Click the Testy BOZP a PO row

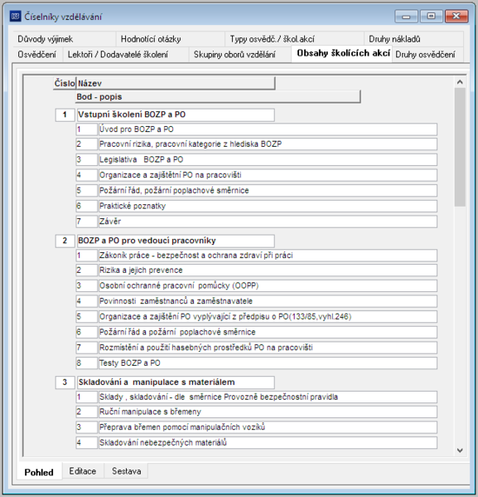pos(268,363)
